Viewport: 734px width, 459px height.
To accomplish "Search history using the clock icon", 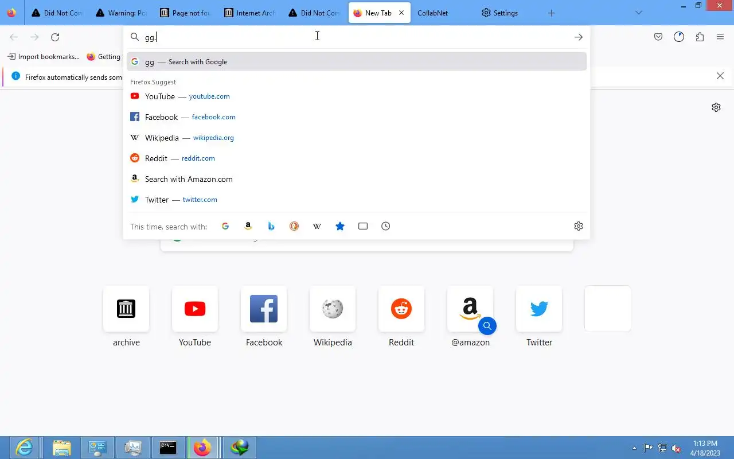I will [386, 226].
